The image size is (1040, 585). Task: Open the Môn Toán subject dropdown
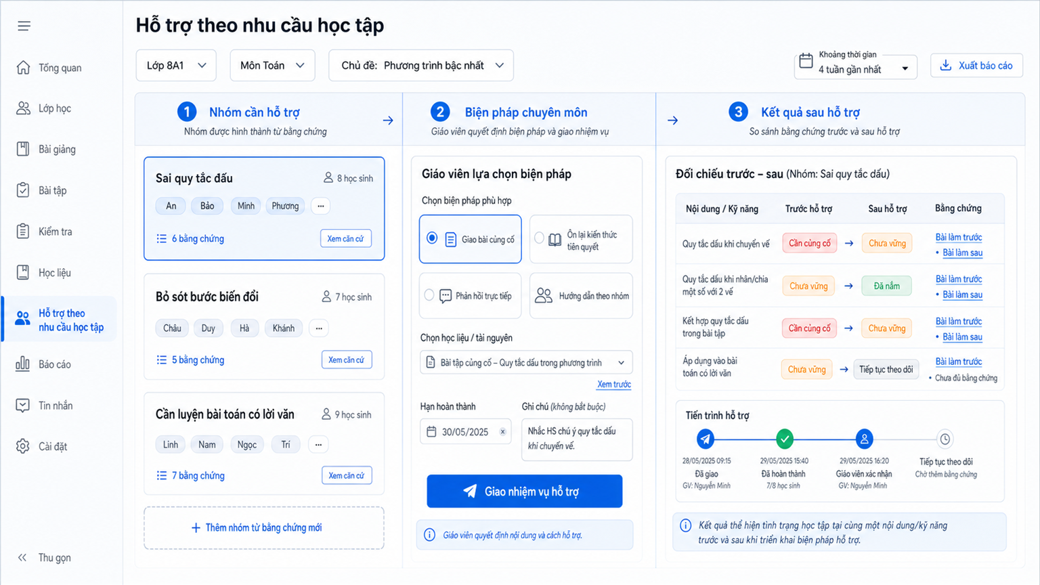(x=272, y=65)
